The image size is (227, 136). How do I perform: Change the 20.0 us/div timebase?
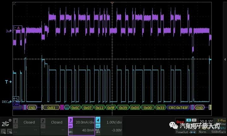(206, 122)
